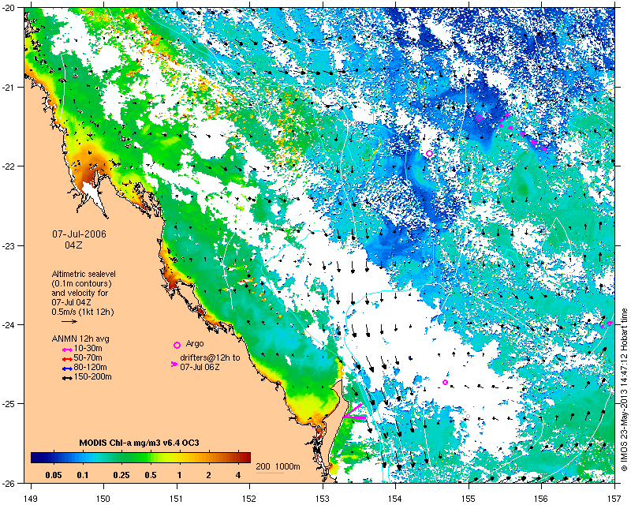This screenshot has height=505, width=631.
Task: Click the 156 longitude axis label
Action: 542,499
